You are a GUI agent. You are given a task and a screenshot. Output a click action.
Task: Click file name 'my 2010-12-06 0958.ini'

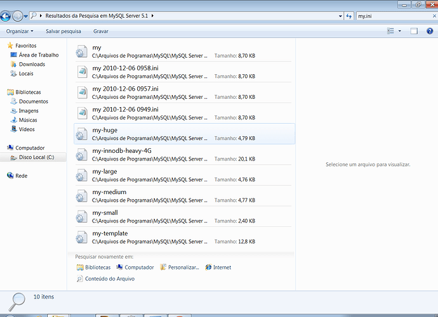126,68
